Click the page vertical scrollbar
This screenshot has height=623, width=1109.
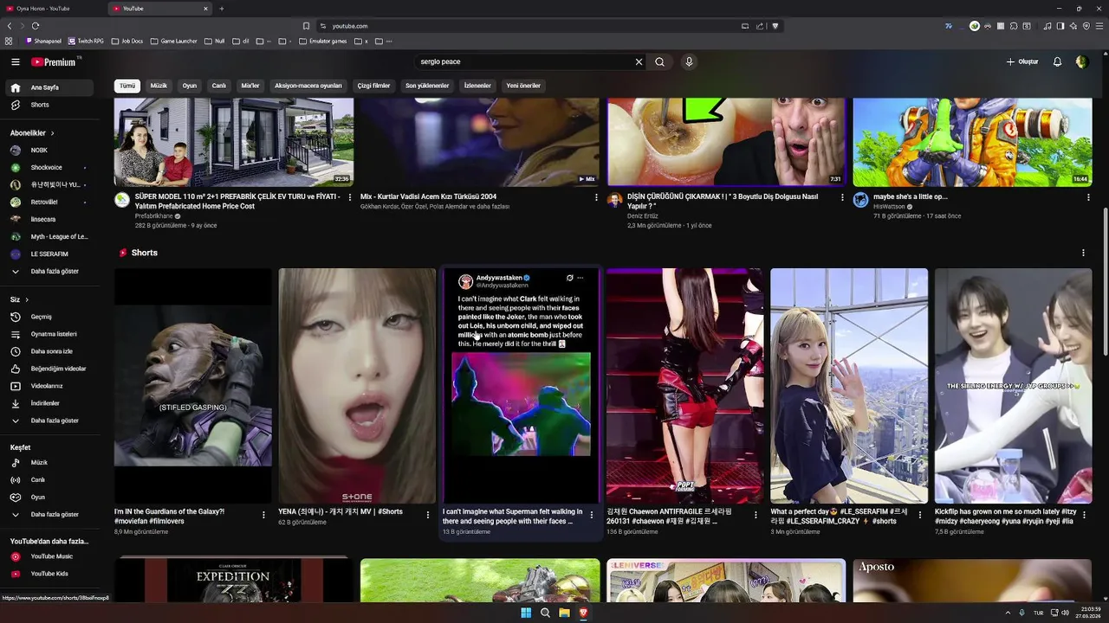tap(1105, 281)
